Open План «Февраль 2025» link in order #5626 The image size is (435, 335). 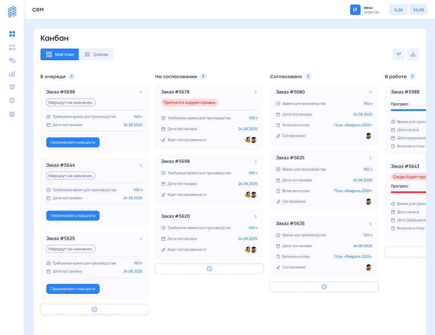click(x=353, y=257)
